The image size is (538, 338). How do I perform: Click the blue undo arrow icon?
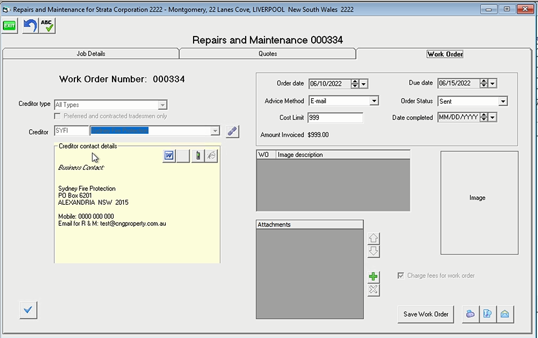pyautogui.click(x=30, y=26)
